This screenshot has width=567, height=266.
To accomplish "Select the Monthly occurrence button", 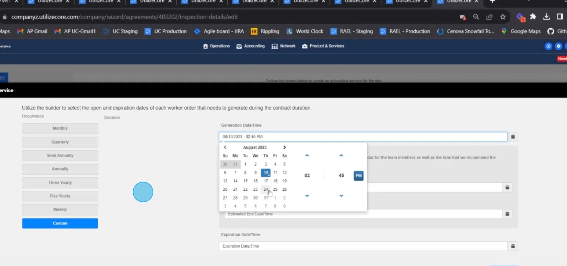I will pos(60,129).
